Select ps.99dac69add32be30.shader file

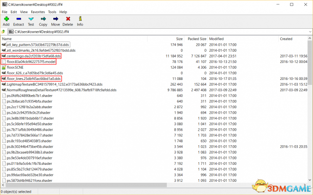click(30, 175)
